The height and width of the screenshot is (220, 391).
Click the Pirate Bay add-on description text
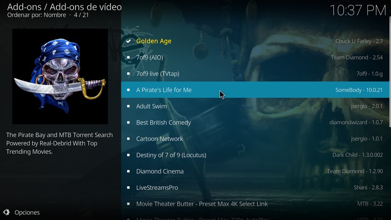click(60, 143)
